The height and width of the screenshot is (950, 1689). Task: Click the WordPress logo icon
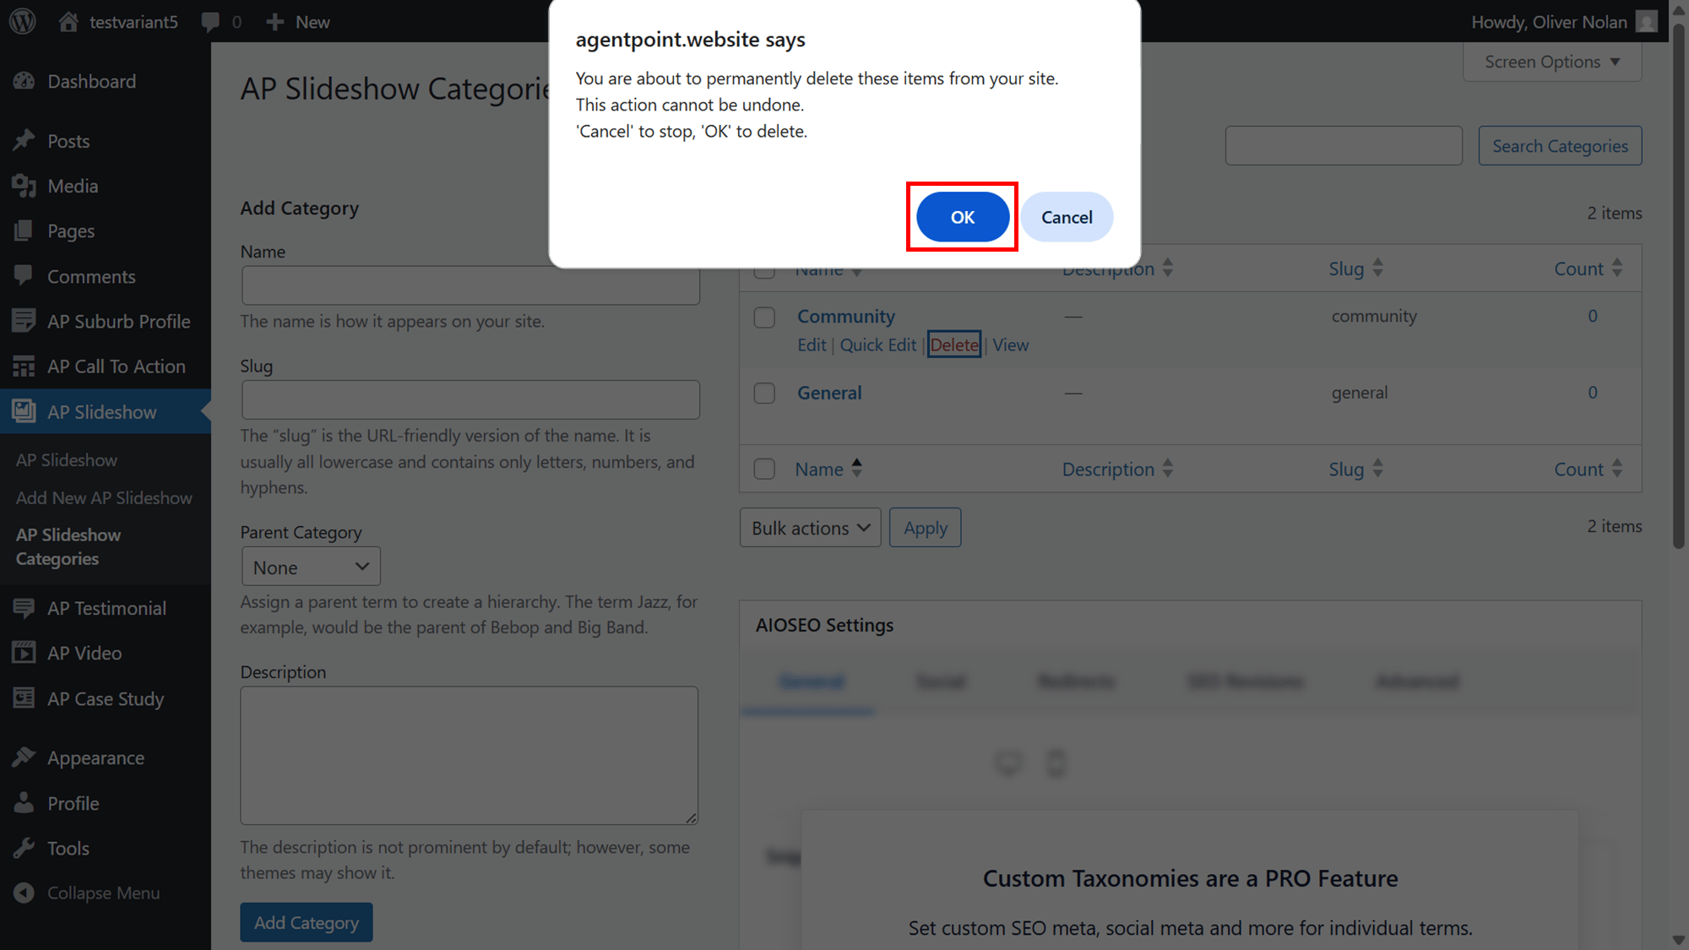tap(23, 21)
